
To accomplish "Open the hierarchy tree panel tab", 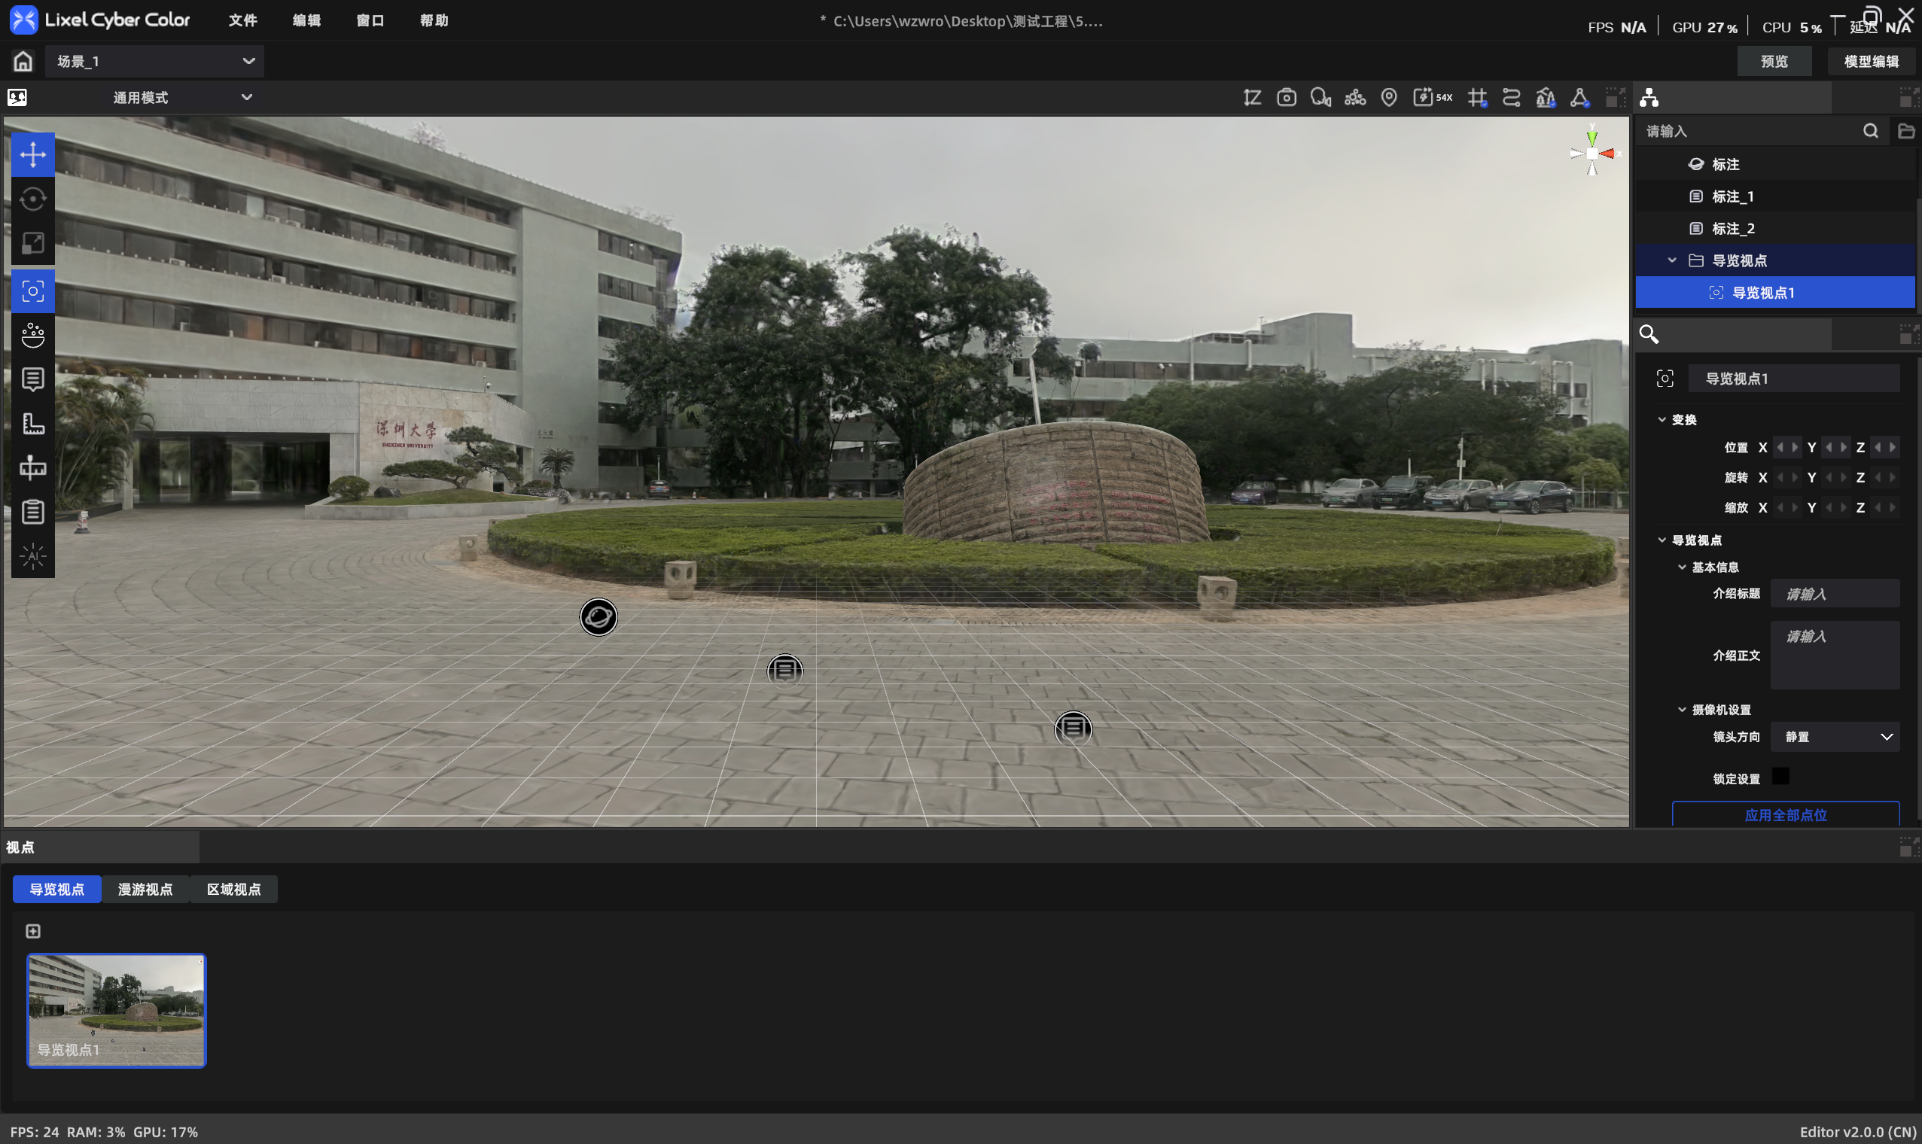I will (1649, 98).
